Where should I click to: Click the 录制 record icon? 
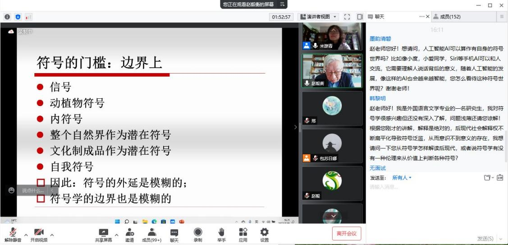(x=198, y=232)
